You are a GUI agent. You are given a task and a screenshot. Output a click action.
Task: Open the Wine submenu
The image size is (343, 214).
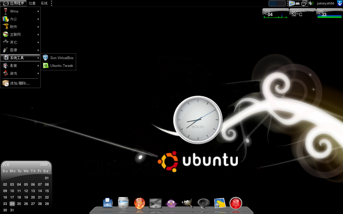tap(20, 11)
